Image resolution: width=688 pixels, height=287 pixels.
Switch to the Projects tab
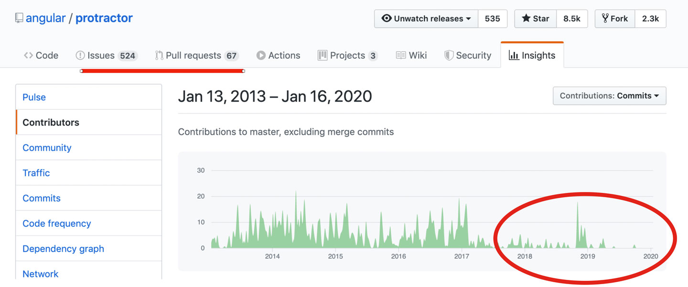tap(347, 55)
